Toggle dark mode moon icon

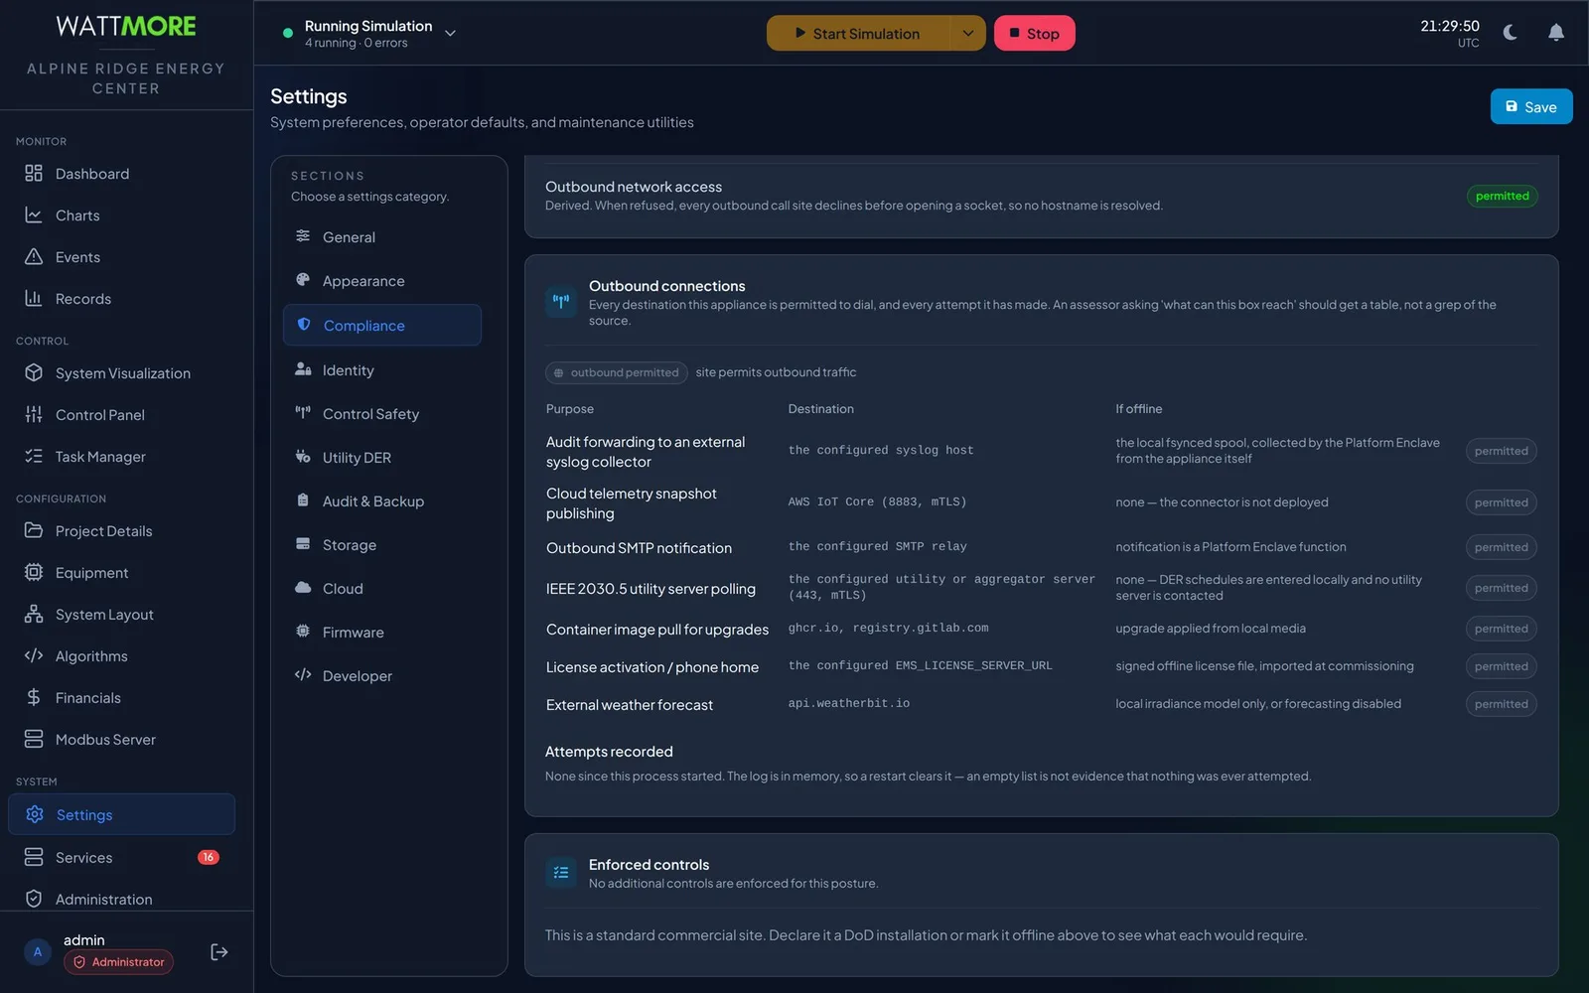point(1511,33)
